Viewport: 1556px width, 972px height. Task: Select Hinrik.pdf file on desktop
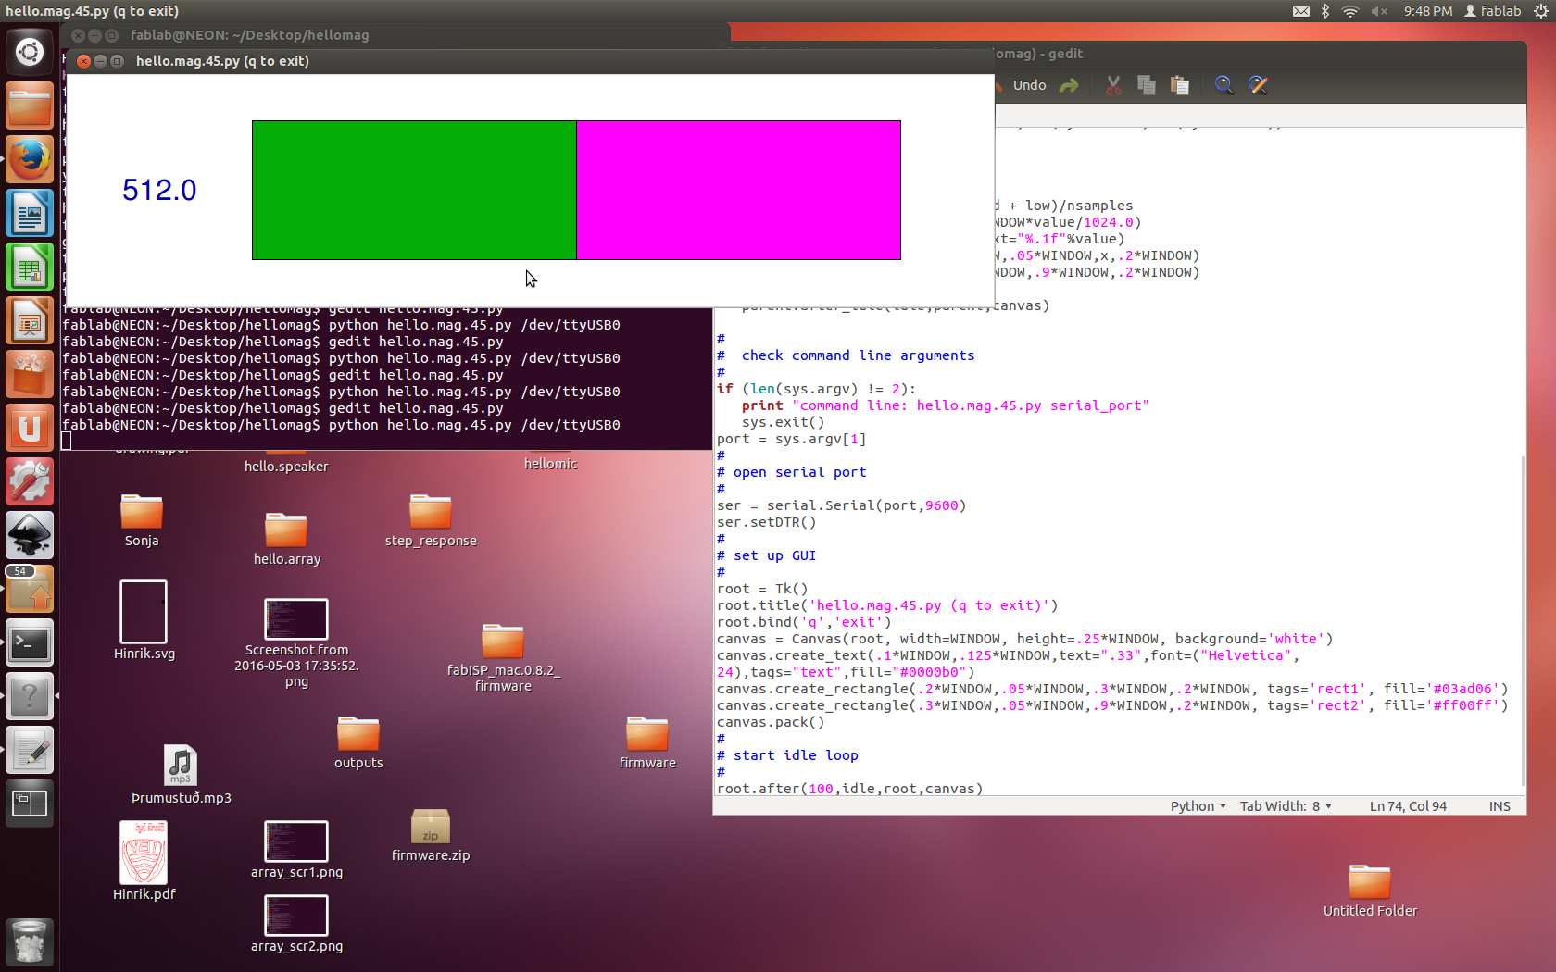[144, 861]
